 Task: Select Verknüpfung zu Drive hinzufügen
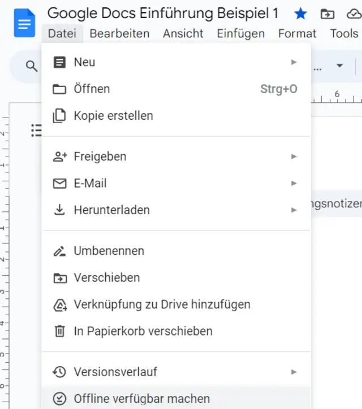(x=162, y=304)
